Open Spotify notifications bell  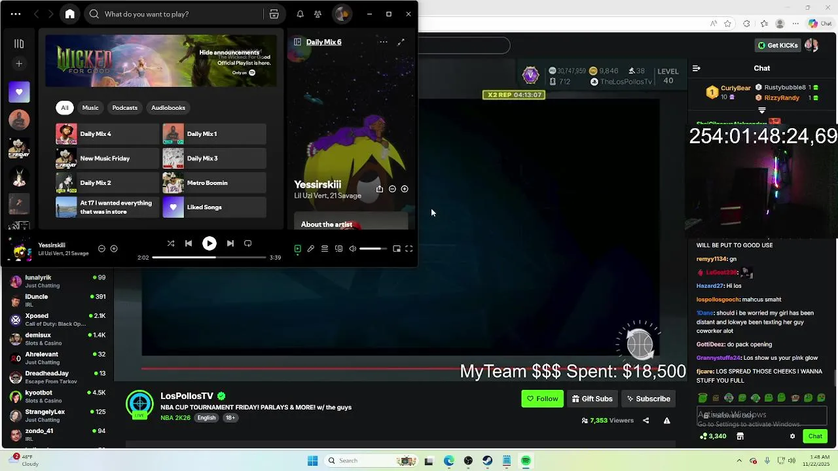300,14
